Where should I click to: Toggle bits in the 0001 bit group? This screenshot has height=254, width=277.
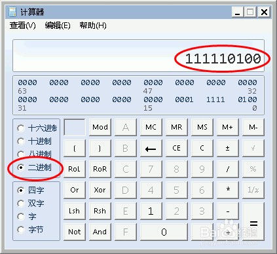(184, 100)
